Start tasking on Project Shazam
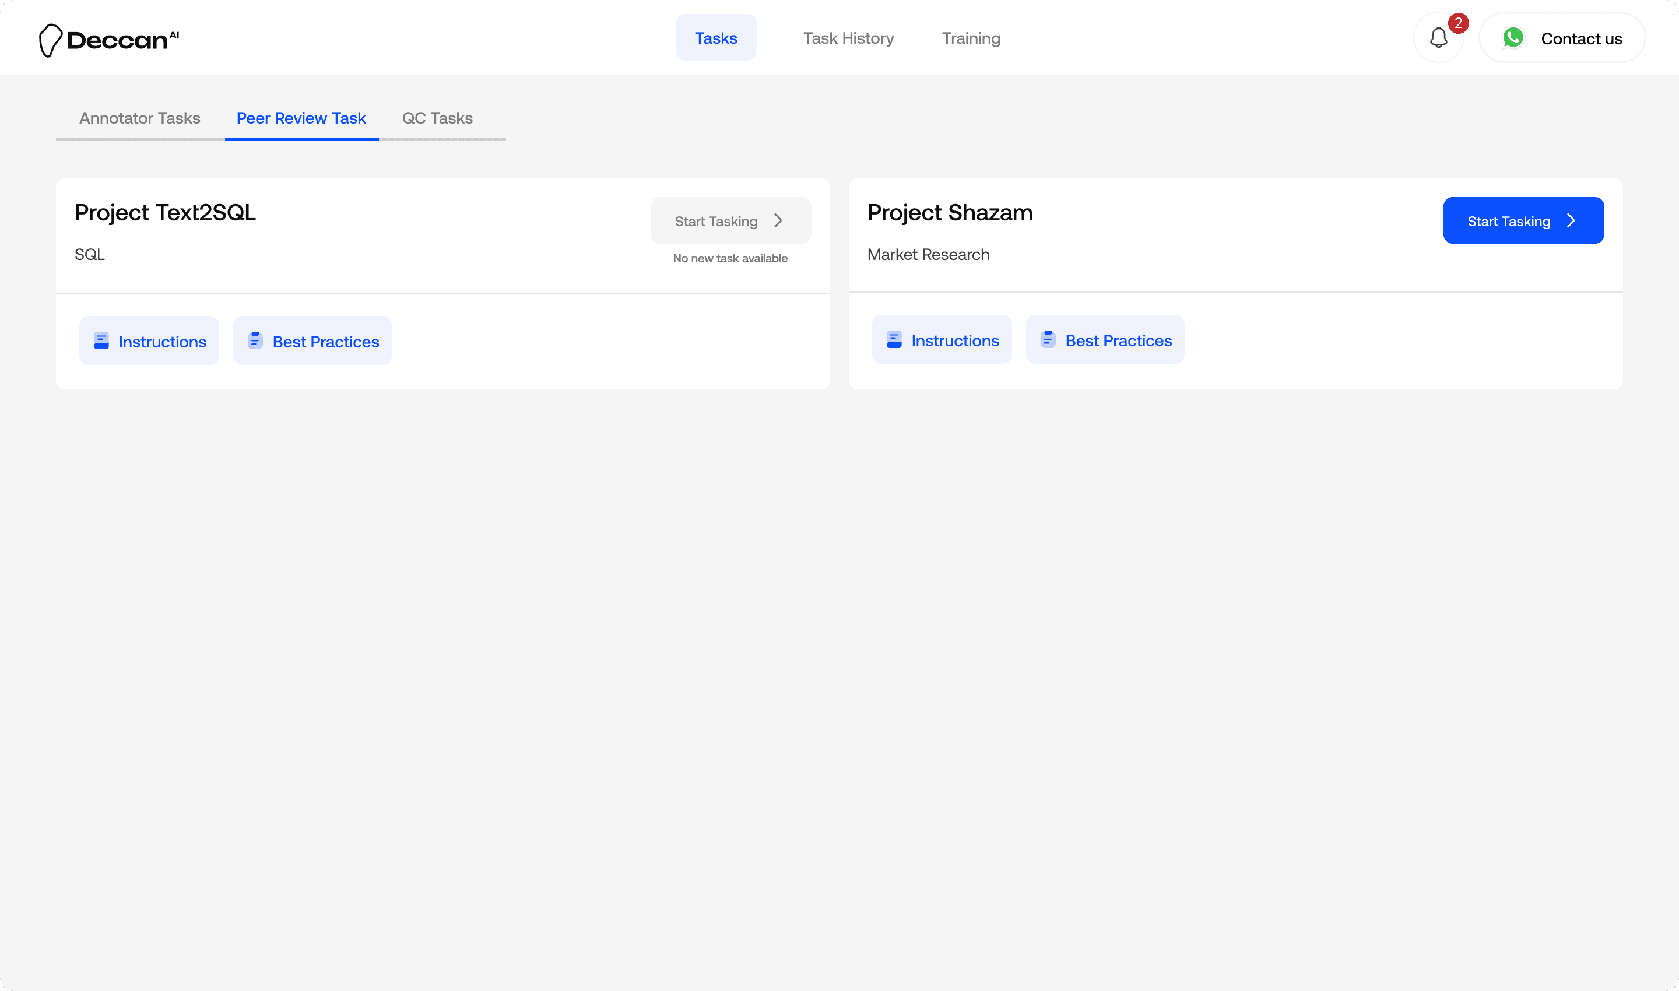 pyautogui.click(x=1523, y=221)
